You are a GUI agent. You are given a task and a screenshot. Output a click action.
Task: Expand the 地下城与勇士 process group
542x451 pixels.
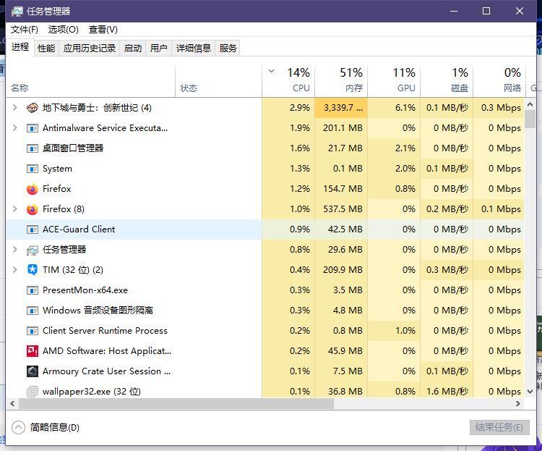click(x=15, y=108)
